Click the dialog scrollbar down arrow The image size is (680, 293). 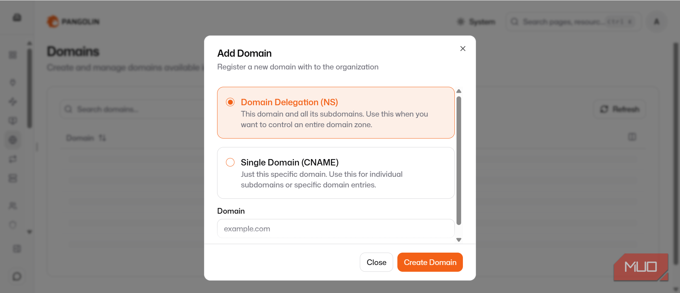click(459, 240)
